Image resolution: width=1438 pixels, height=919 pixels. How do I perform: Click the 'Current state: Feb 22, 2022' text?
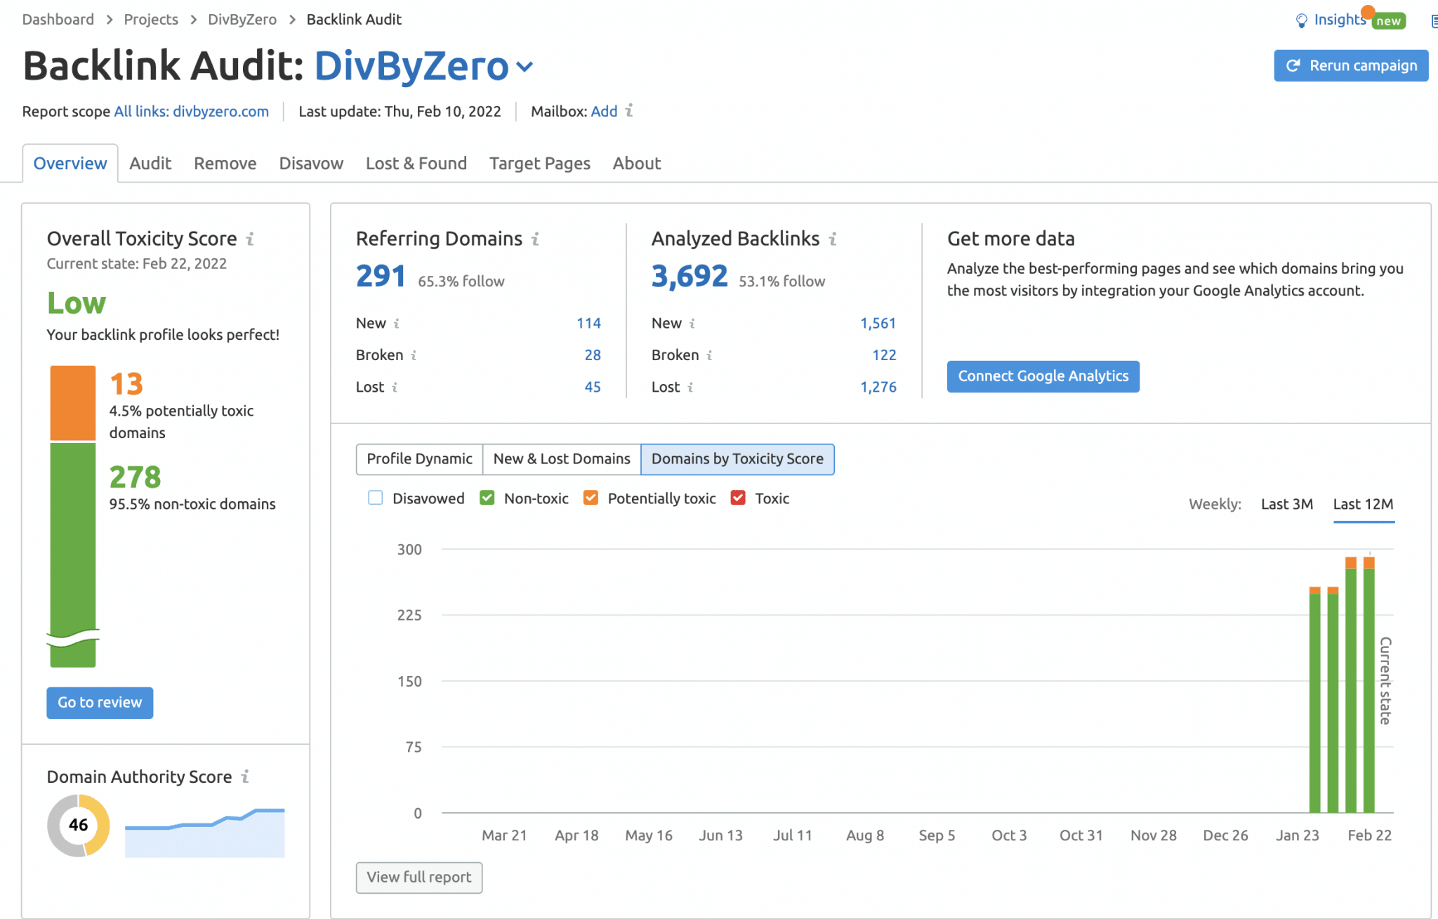pyautogui.click(x=137, y=263)
